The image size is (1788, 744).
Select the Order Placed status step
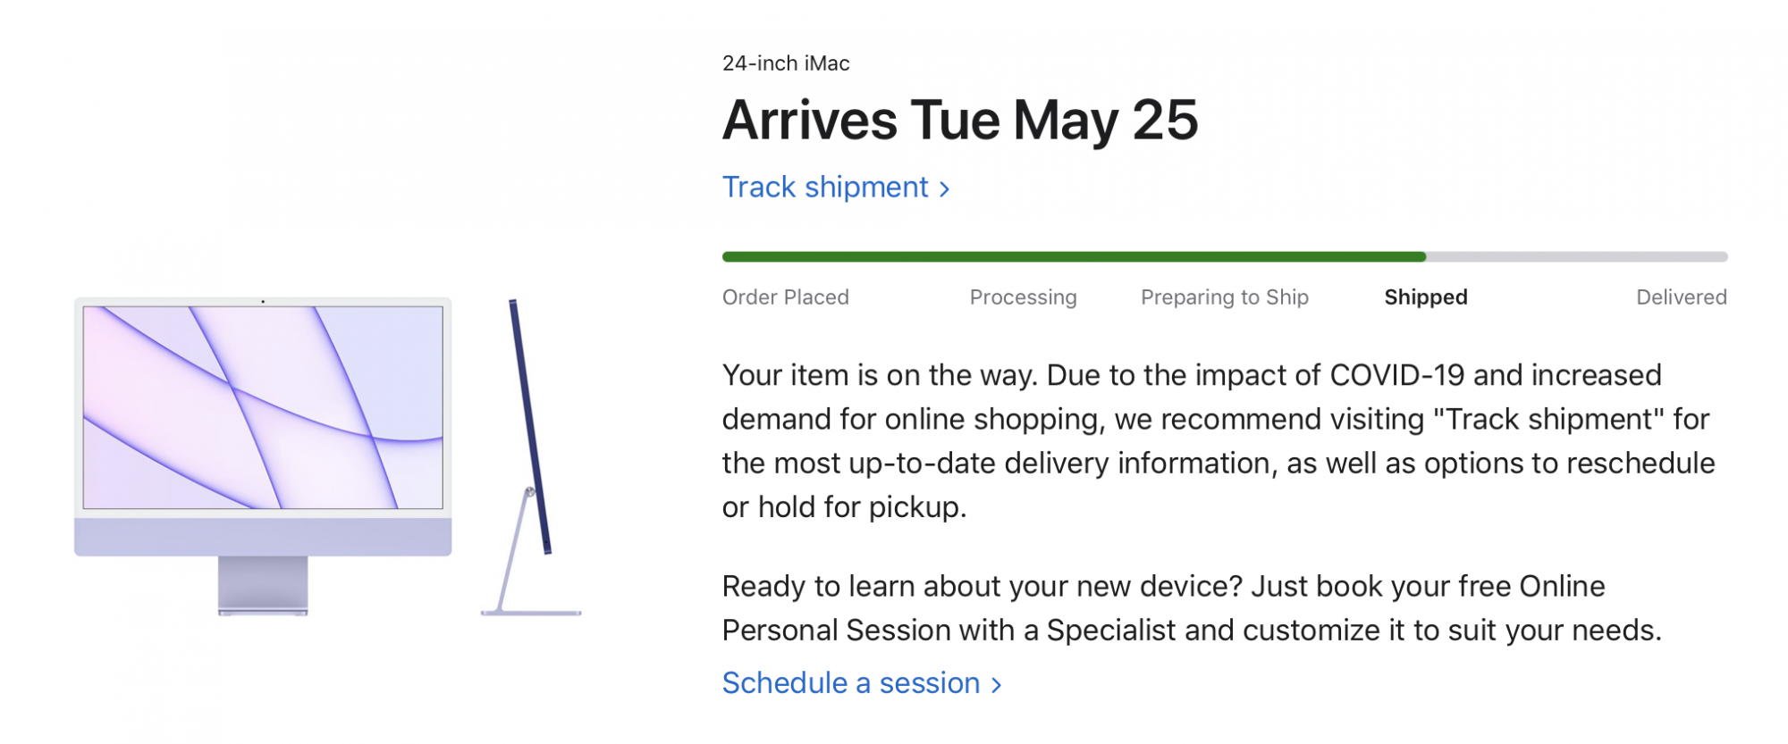click(785, 297)
